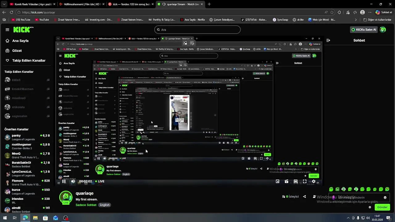This screenshot has height=222, width=395.
Task: Open recommended channel irlandas
Action: coord(27,200)
